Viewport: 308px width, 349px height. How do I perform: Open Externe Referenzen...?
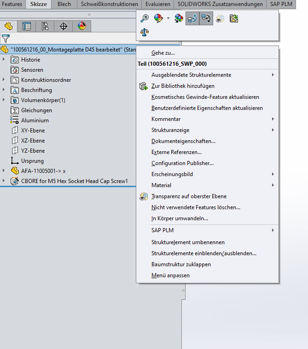coord(207,152)
